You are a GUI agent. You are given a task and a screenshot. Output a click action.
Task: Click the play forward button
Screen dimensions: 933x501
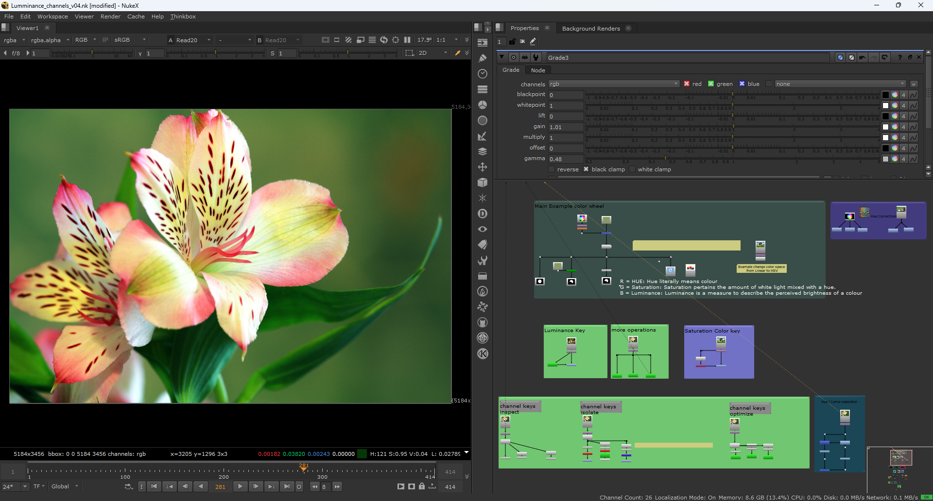tap(240, 486)
